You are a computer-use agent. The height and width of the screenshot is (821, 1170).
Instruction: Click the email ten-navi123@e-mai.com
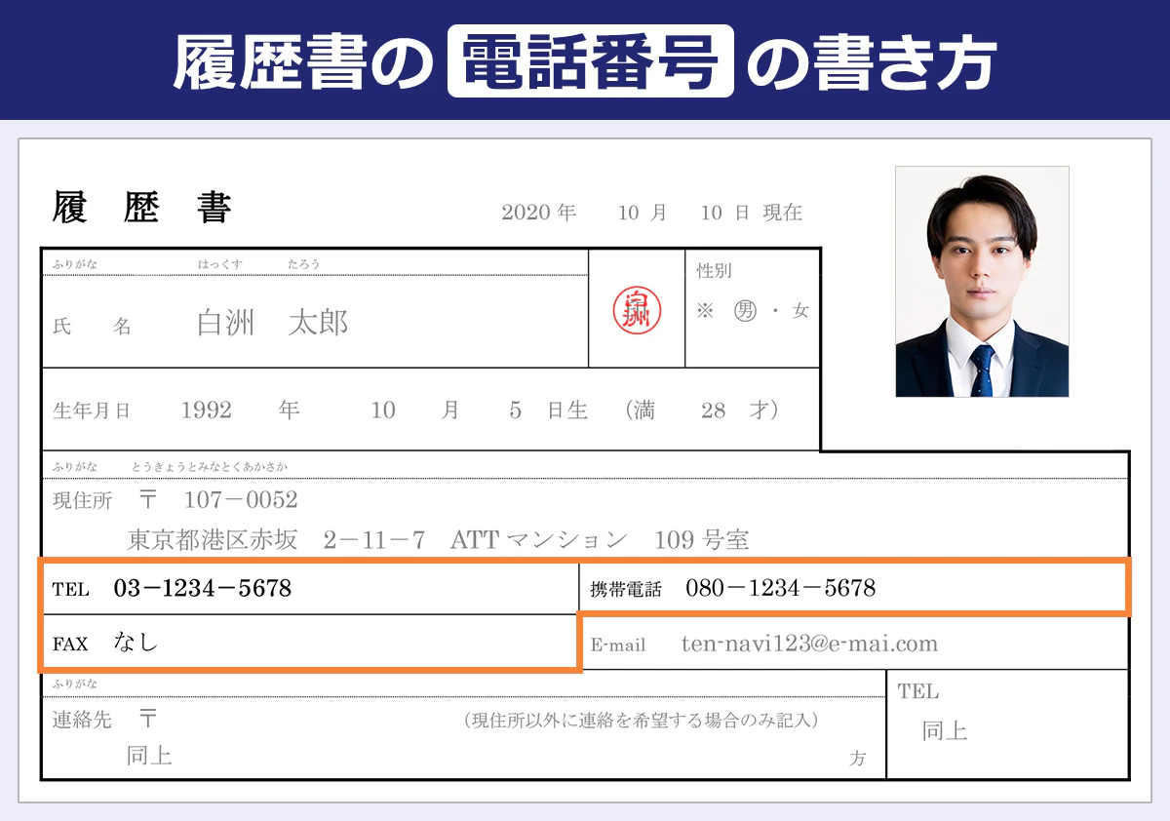(x=810, y=644)
